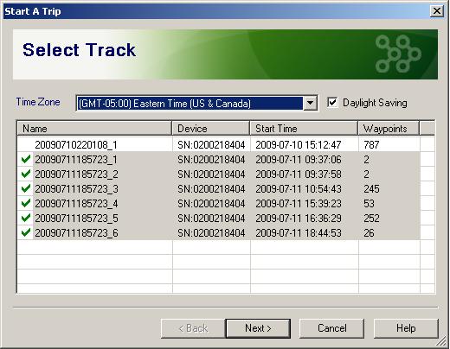This screenshot has width=450, height=349.
Task: Close the Start A Trip dialog
Action: point(437,11)
